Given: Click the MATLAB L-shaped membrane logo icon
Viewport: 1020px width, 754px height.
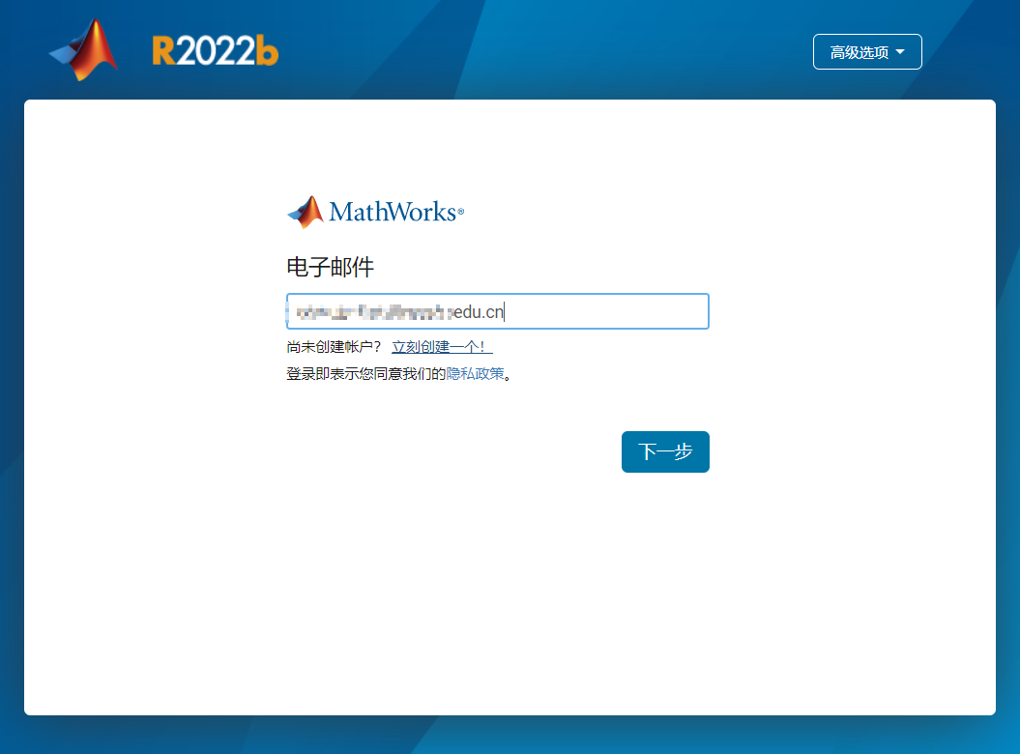Looking at the screenshot, I should pyautogui.click(x=83, y=48).
